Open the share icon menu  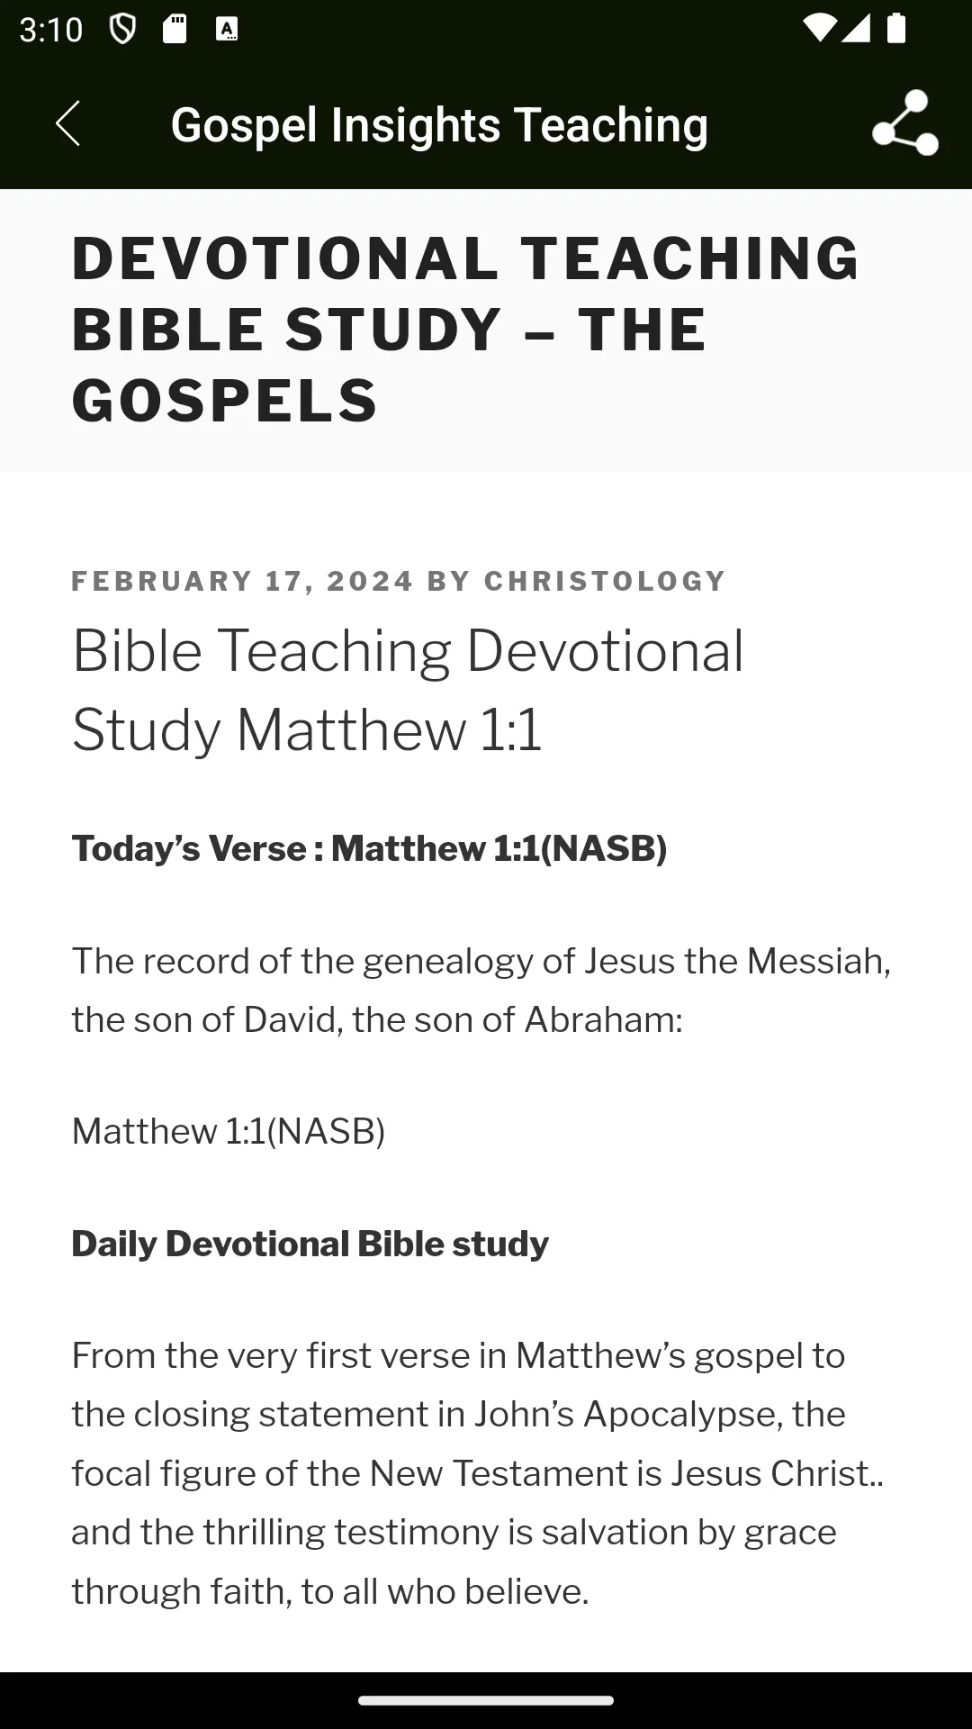click(904, 123)
